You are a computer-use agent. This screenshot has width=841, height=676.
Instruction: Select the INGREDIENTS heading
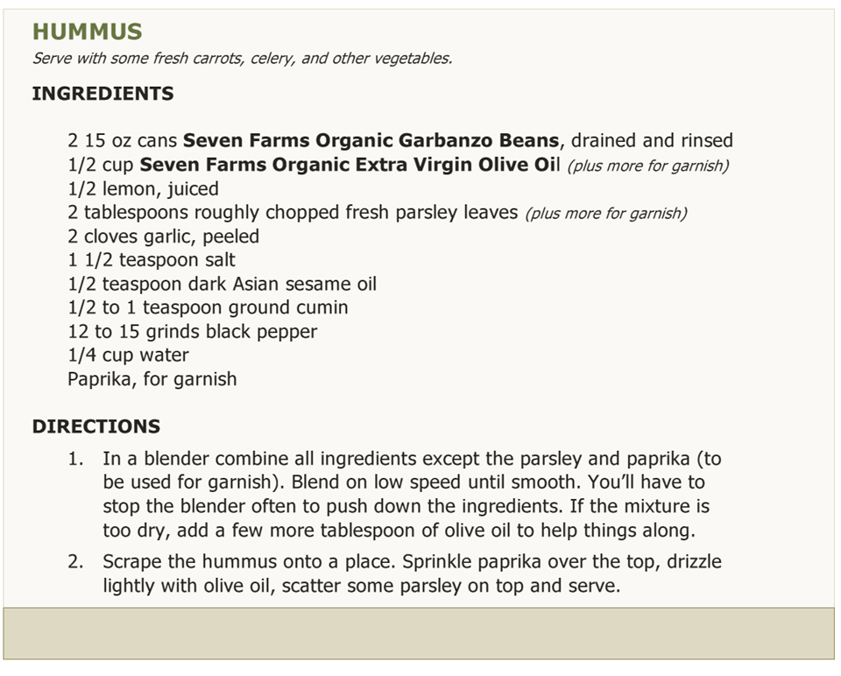[x=103, y=94]
